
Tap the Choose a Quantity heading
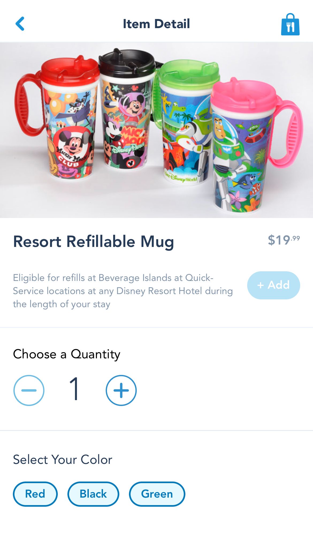[x=67, y=354]
